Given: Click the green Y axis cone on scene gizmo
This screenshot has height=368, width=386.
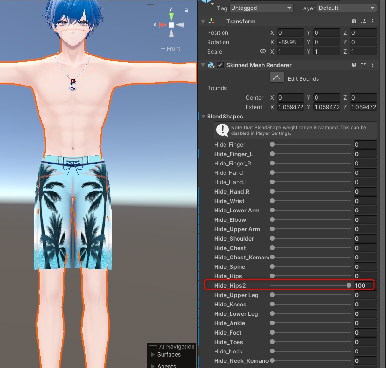Looking at the screenshot, I should [x=170, y=16].
